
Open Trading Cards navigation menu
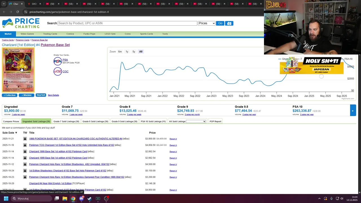(50, 34)
